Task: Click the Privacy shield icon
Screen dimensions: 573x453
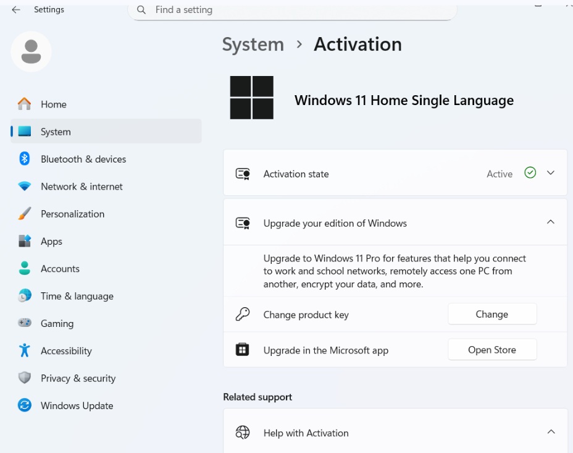Action: click(x=25, y=378)
